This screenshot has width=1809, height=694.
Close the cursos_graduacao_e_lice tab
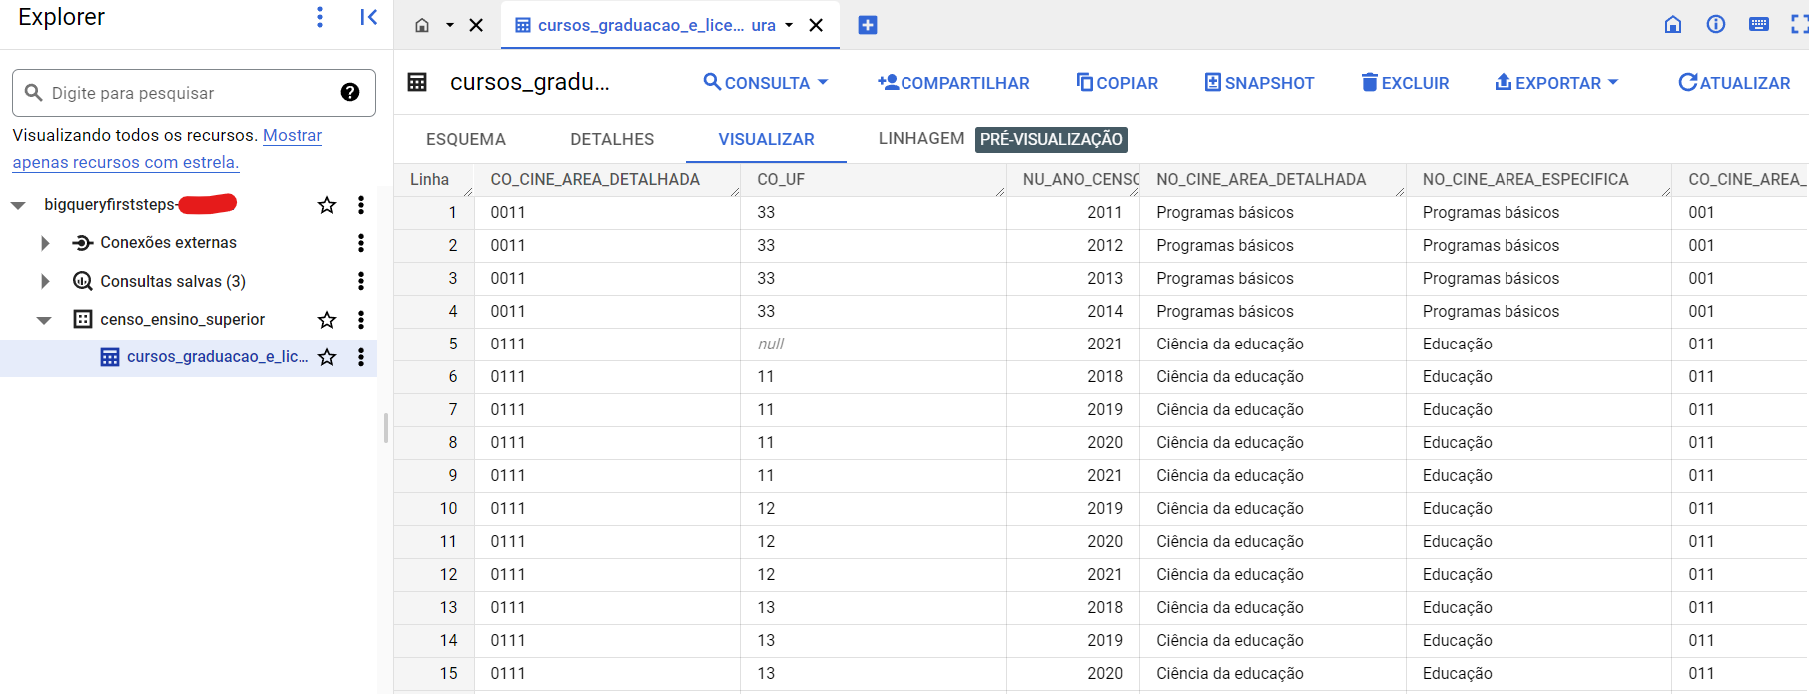pos(816,25)
